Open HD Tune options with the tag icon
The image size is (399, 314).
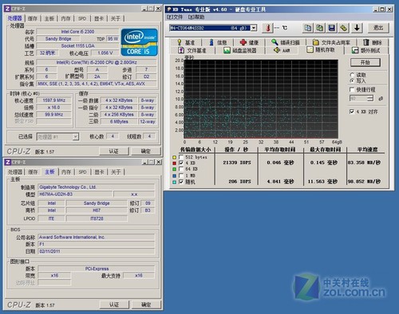344,28
